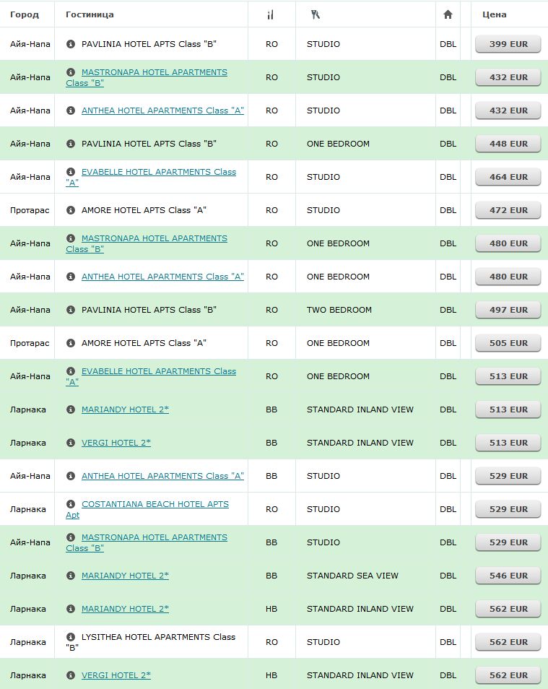Follow Costantiana Beach Hotel Apts link
This screenshot has height=689, width=548.
pyautogui.click(x=147, y=509)
